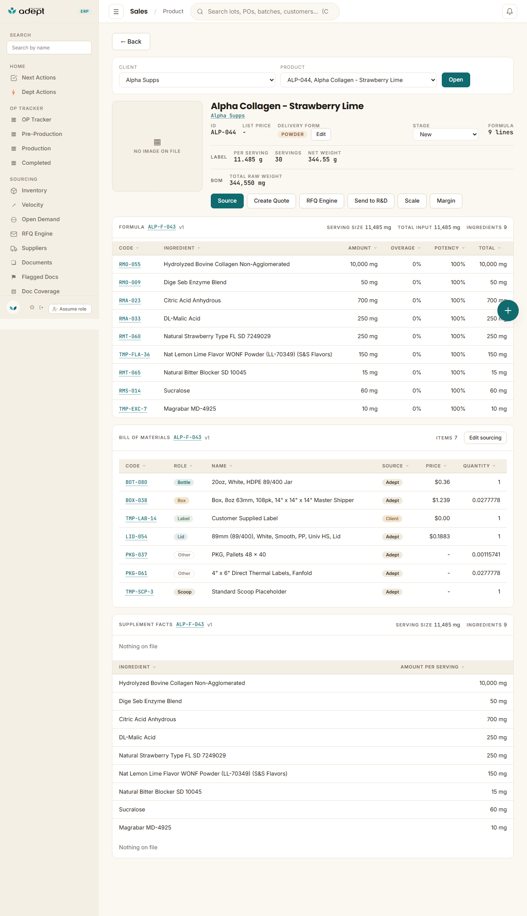Sort the bill of materials by Role
Viewport: 527px width, 916px height.
(183, 466)
